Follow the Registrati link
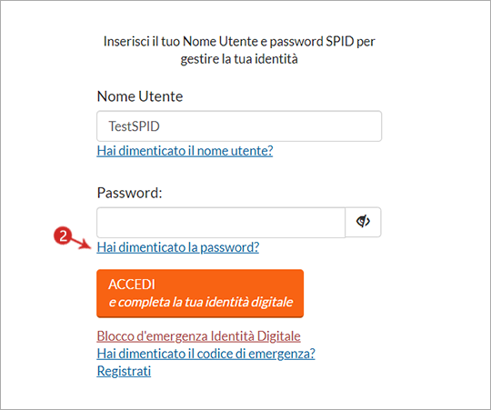This screenshot has width=491, height=410. pyautogui.click(x=124, y=371)
